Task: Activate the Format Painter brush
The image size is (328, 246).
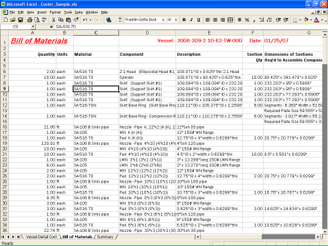Action: pyautogui.click(x=76, y=20)
